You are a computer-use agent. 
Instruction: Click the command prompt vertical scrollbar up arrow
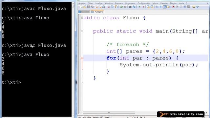pyautogui.click(x=73, y=3)
